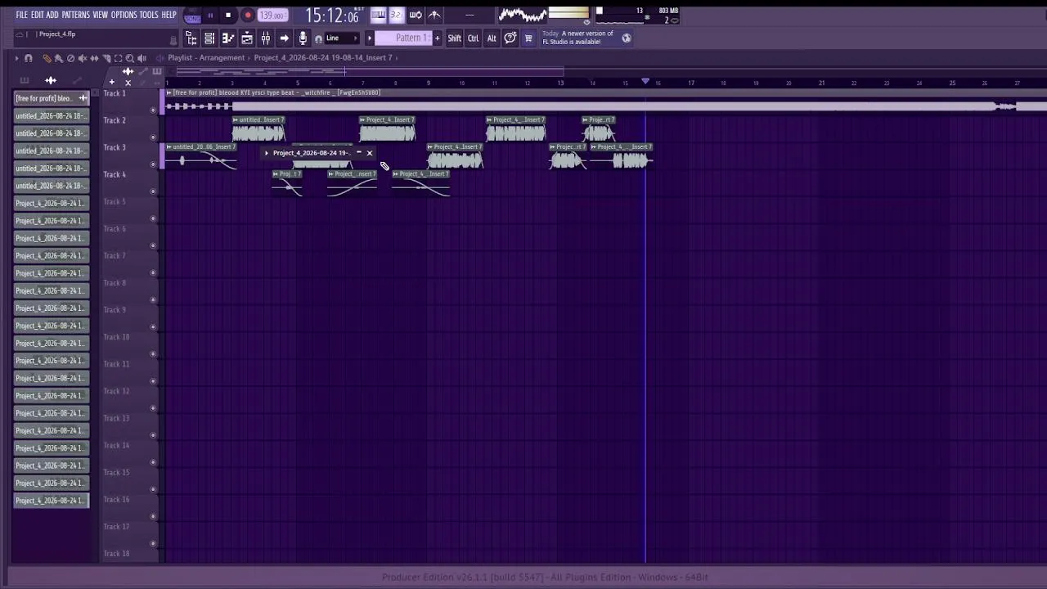
Task: Open the PATTERNS menu
Action: coord(75,15)
